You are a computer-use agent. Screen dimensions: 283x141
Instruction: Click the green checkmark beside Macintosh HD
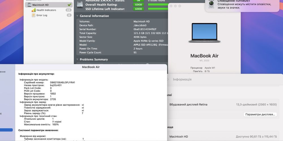pyautogui.click(x=69, y=5)
